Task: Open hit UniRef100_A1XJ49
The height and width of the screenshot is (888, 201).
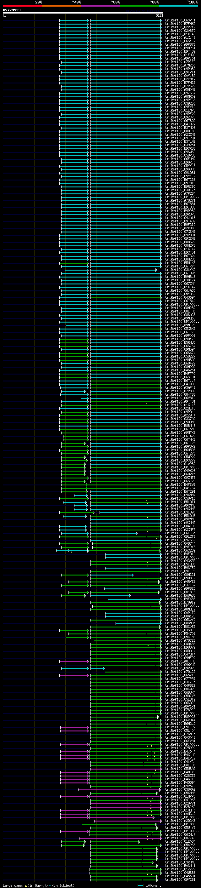Action: 180,34
